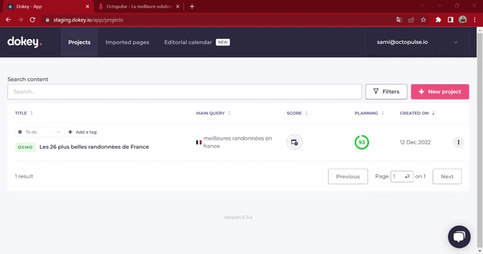Expand the sami@octopulse.io account menu
Viewport: 483px width, 254px height.
click(418, 42)
